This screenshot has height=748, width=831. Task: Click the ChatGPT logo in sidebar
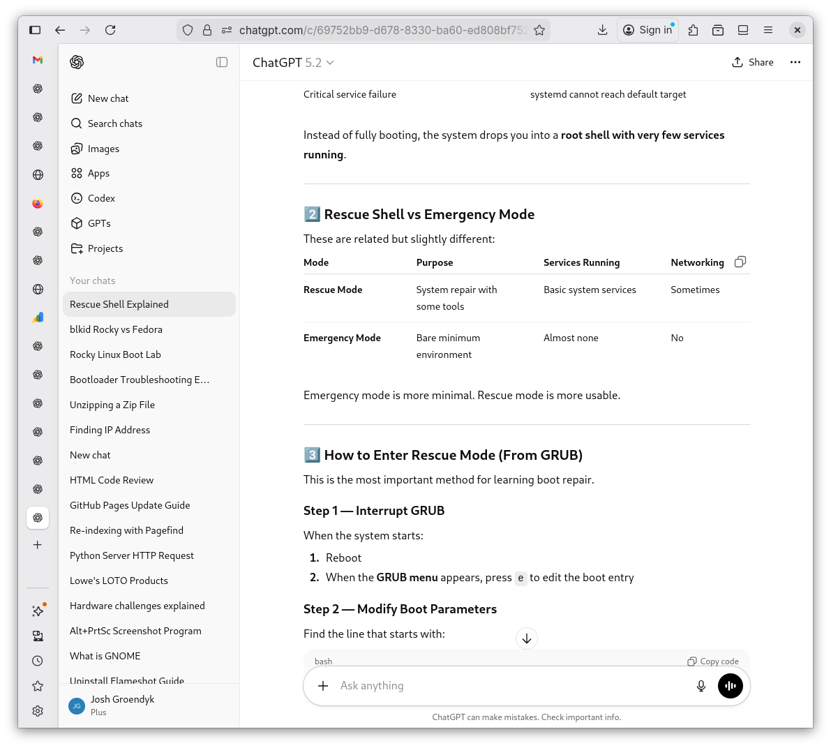coord(77,62)
